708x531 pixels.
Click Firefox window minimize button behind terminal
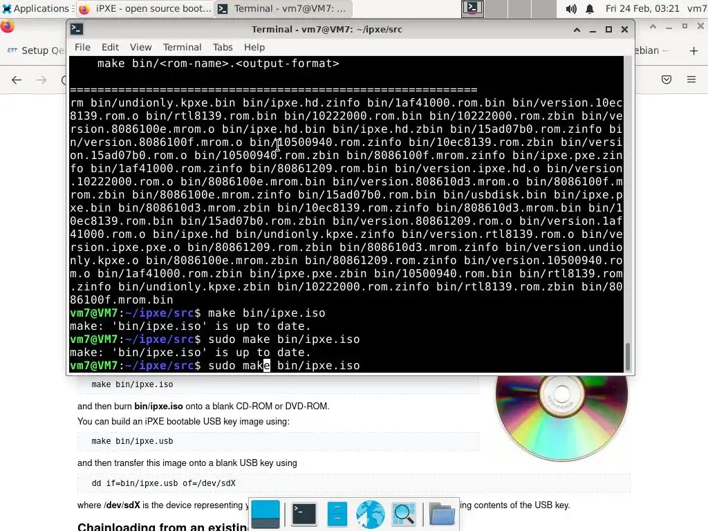click(x=669, y=27)
